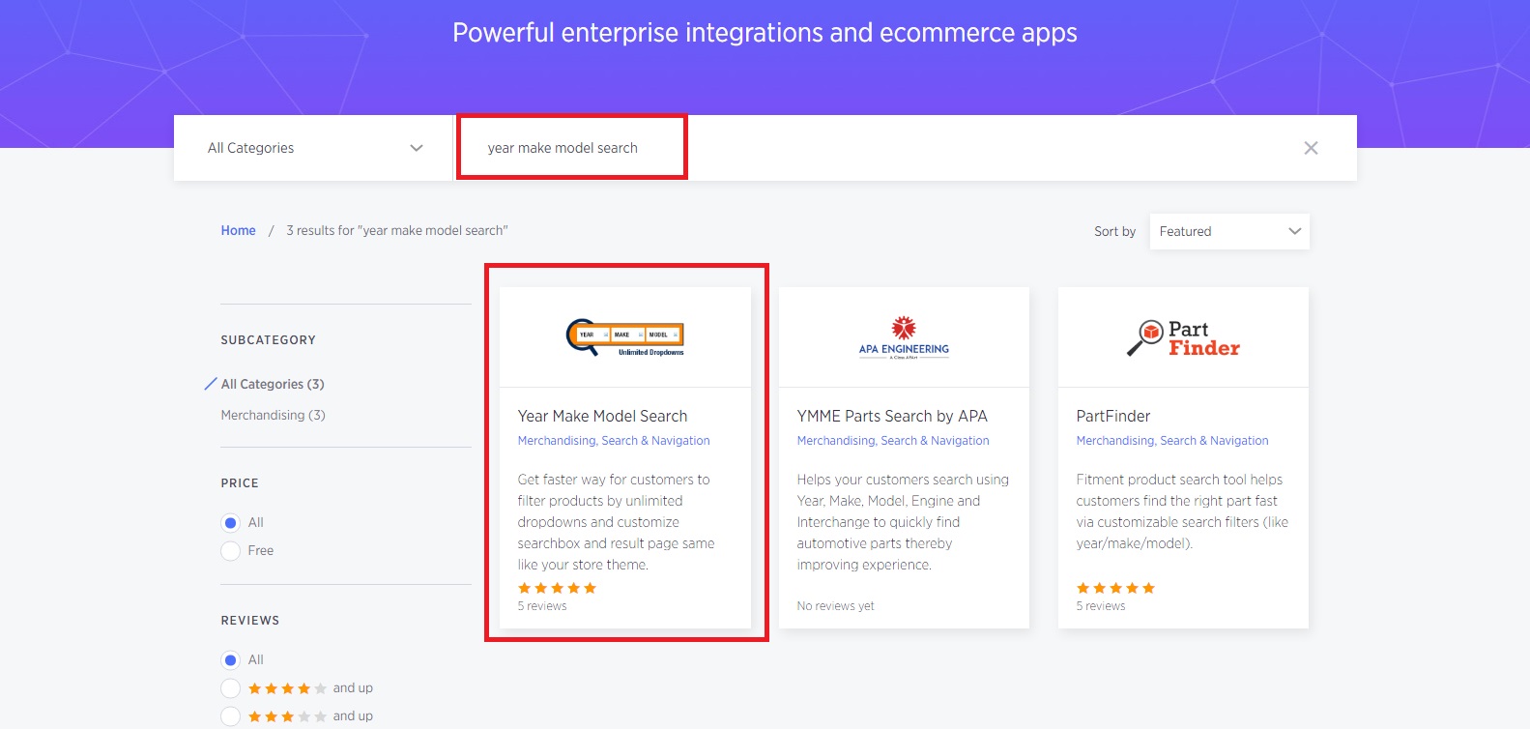Filter by 3 stars and up
Screen dimensions: 1530x729
(231, 716)
